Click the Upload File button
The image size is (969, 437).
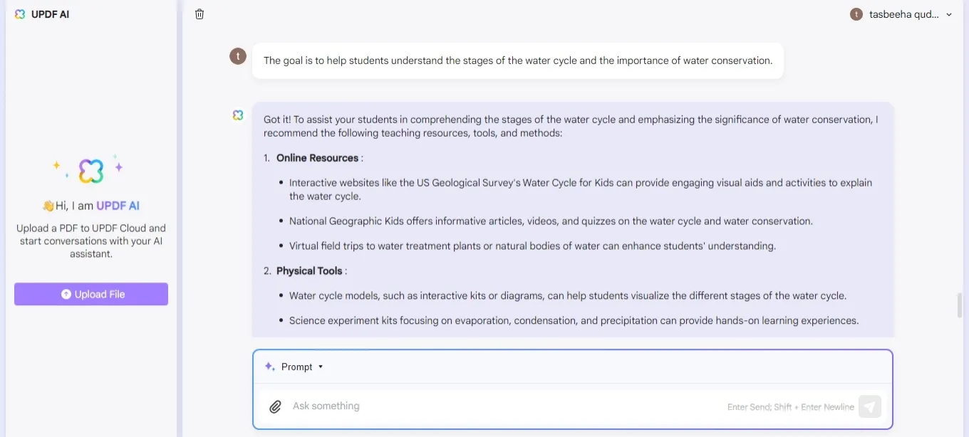(x=91, y=294)
